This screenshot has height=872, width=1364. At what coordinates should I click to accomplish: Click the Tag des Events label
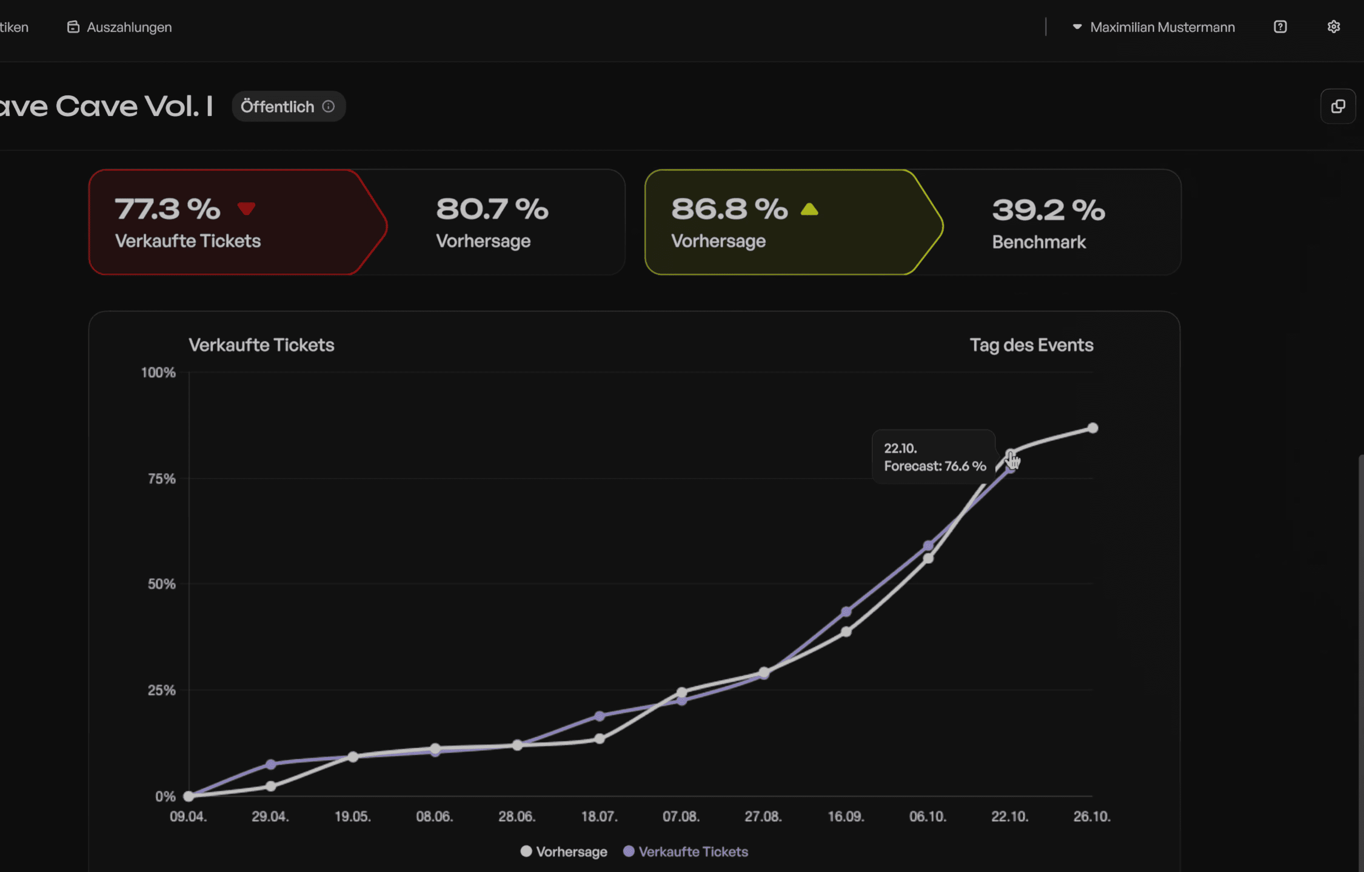click(x=1031, y=345)
